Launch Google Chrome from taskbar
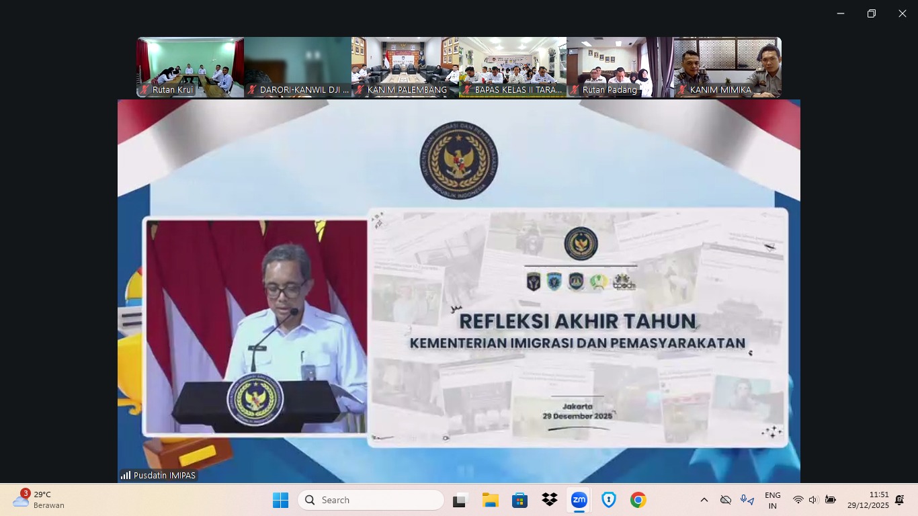918x516 pixels. coord(638,500)
